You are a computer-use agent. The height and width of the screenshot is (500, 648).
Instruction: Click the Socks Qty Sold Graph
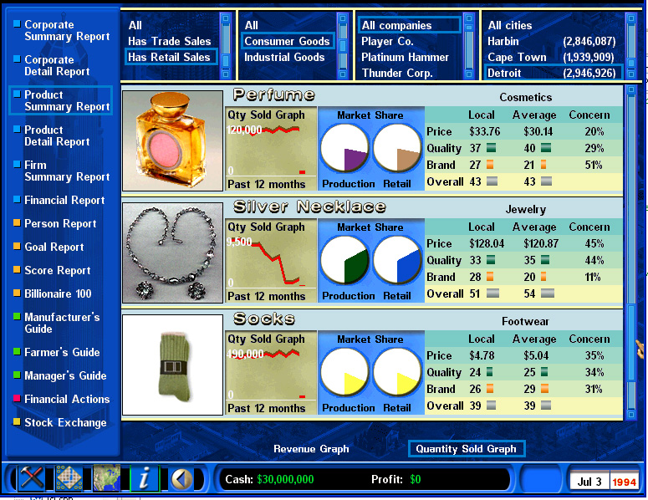271,373
